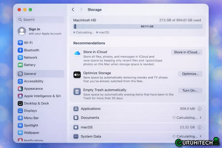Expand Documents storage details chevron

201,117
